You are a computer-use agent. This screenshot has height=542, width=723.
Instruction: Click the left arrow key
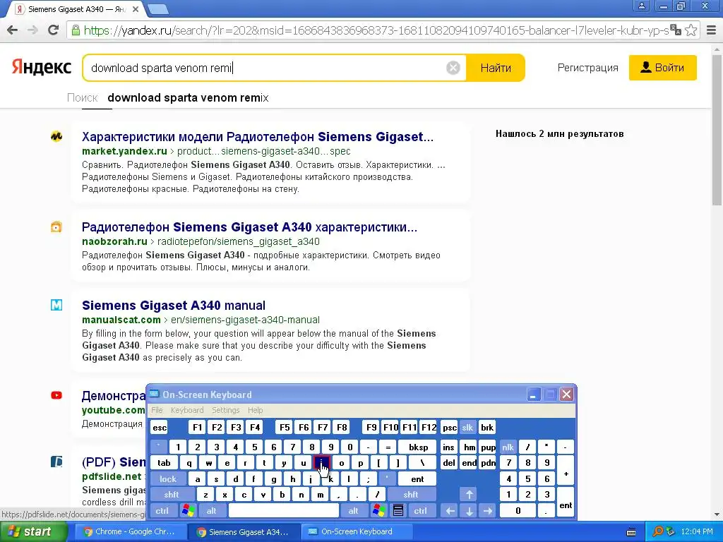point(450,511)
